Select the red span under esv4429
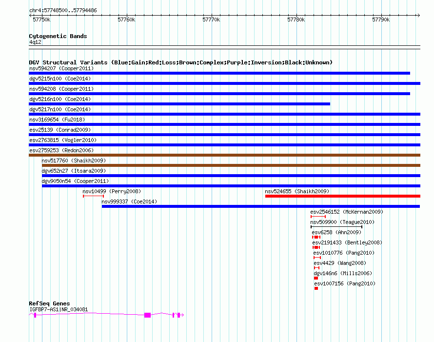The image size is (434, 342). tap(316, 268)
